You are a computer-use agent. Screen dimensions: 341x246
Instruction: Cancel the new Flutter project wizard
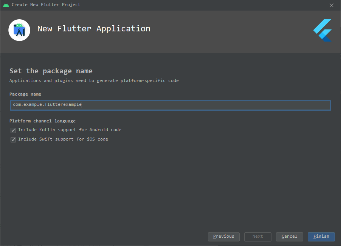coord(289,237)
